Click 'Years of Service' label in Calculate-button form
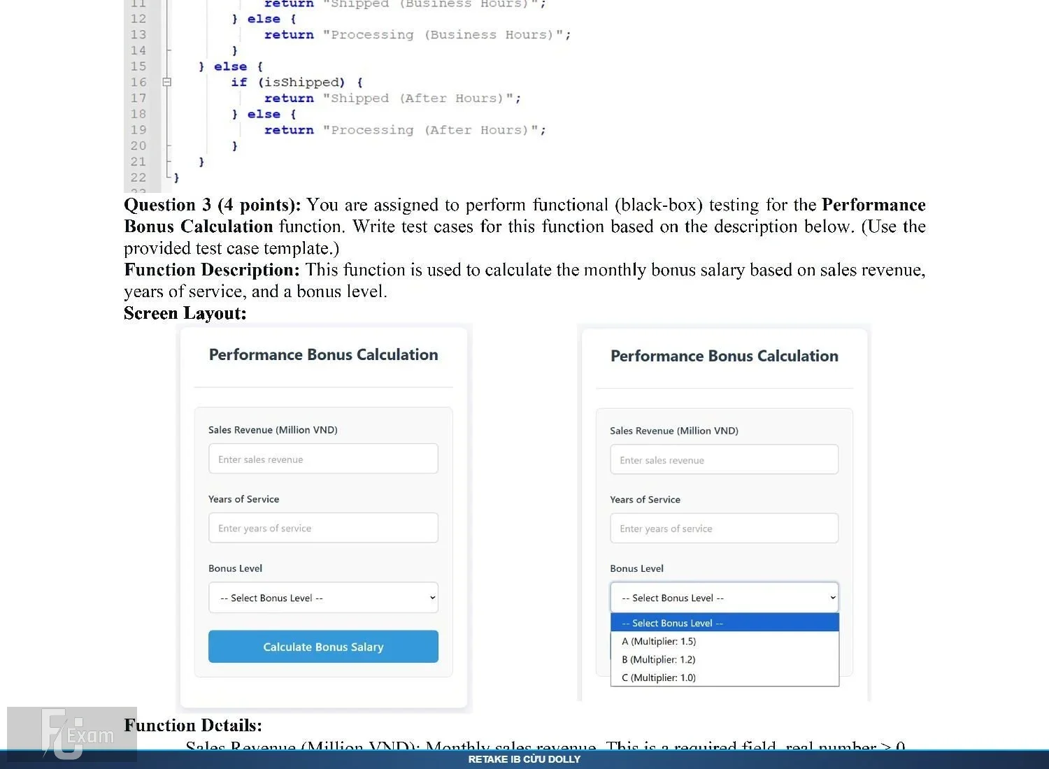The height and width of the screenshot is (769, 1049). pyautogui.click(x=243, y=499)
